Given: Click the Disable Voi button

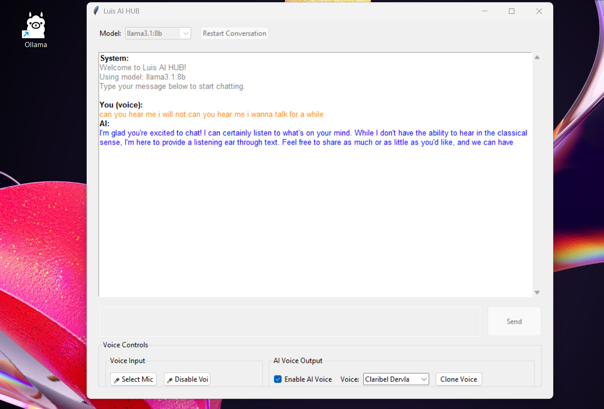Looking at the screenshot, I should click(x=187, y=379).
